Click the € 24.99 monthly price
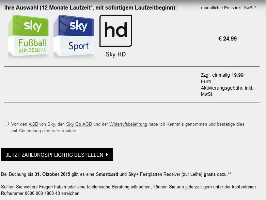This screenshot has width=266, height=200. 228,39
